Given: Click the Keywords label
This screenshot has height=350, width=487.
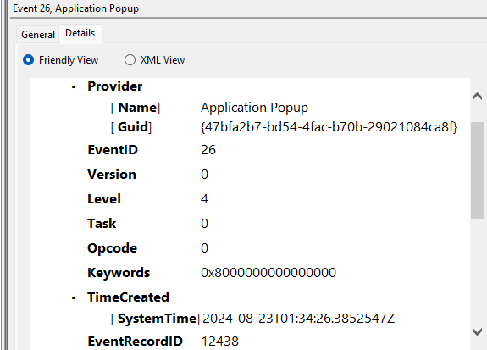Looking at the screenshot, I should 119,273.
